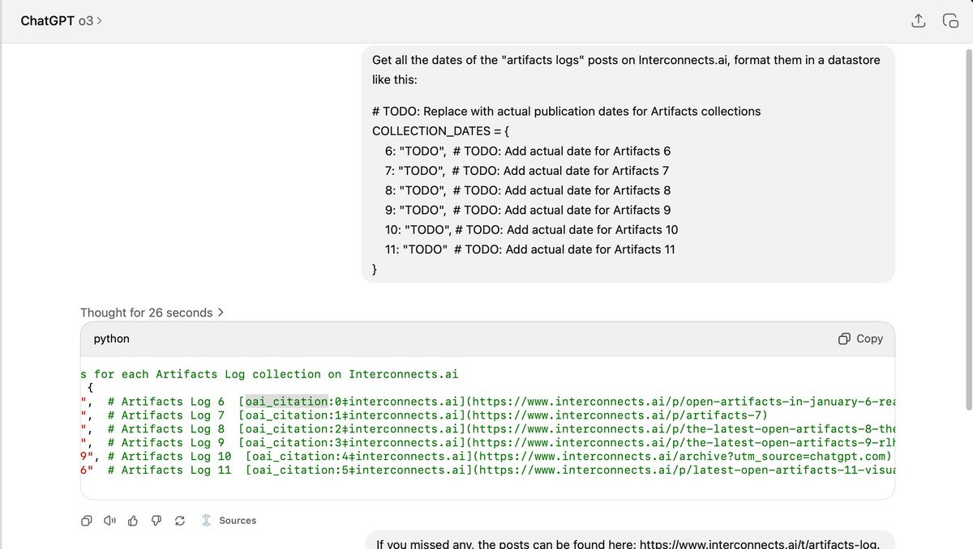Open the Sources button
The image size is (973, 549).
pos(229,521)
